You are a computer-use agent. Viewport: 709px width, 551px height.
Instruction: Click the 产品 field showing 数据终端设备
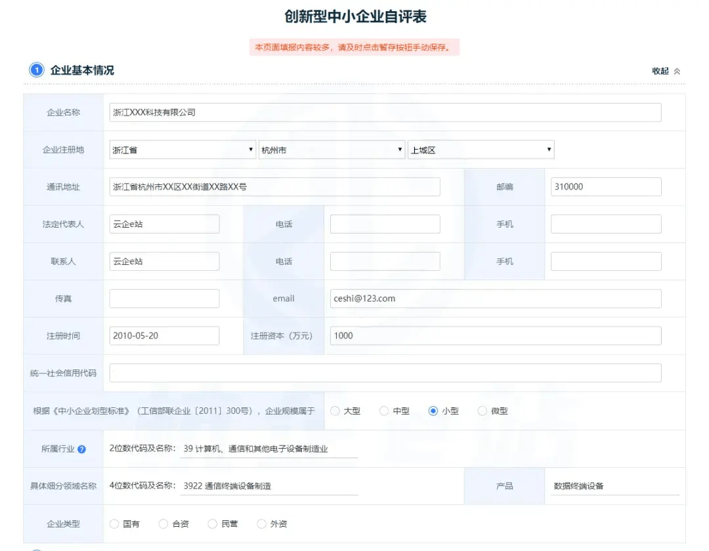[615, 486]
